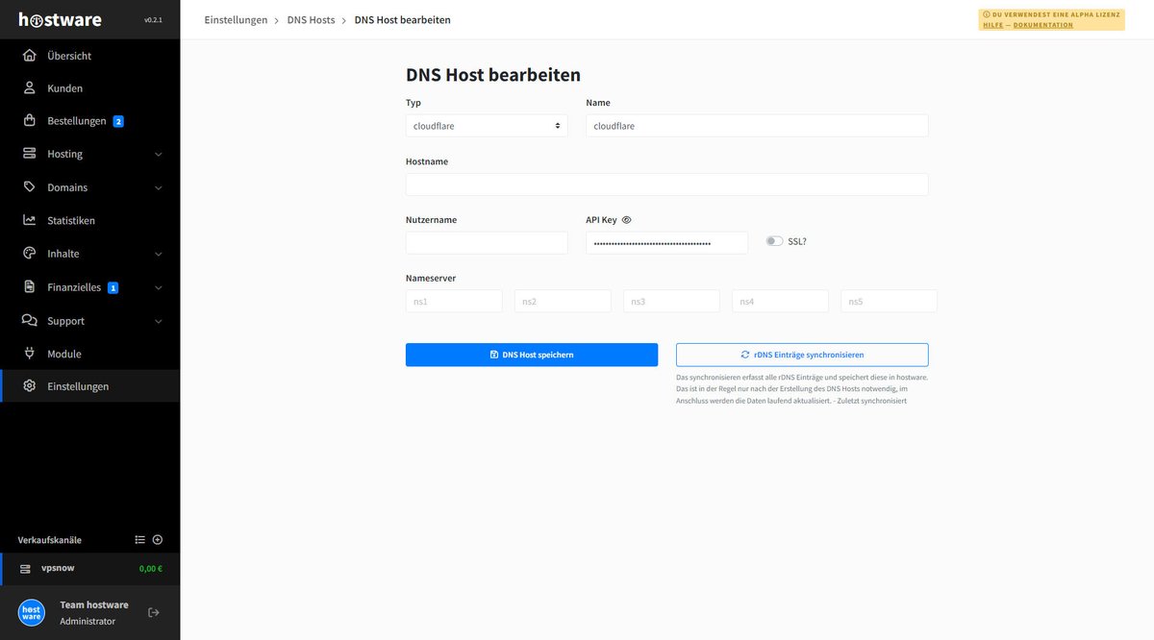Click the Hosting server icon
The image size is (1154, 640).
tap(30, 154)
